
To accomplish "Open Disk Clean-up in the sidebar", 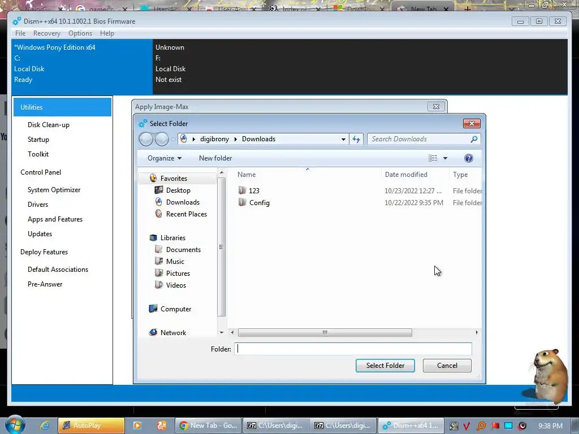I will [49, 125].
